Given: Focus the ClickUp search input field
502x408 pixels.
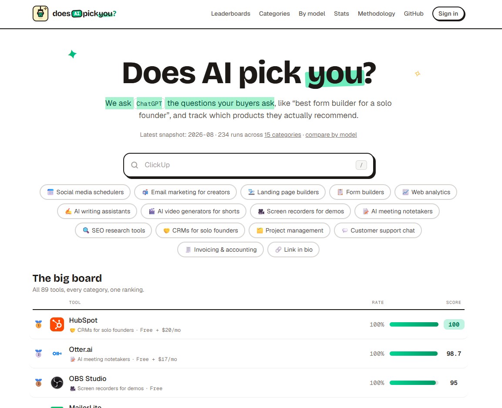Looking at the screenshot, I should [x=249, y=165].
